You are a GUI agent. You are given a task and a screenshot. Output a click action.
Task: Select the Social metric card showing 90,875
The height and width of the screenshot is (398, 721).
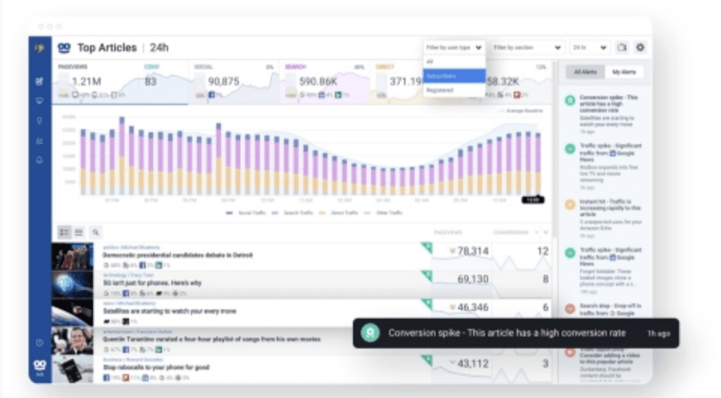click(233, 82)
